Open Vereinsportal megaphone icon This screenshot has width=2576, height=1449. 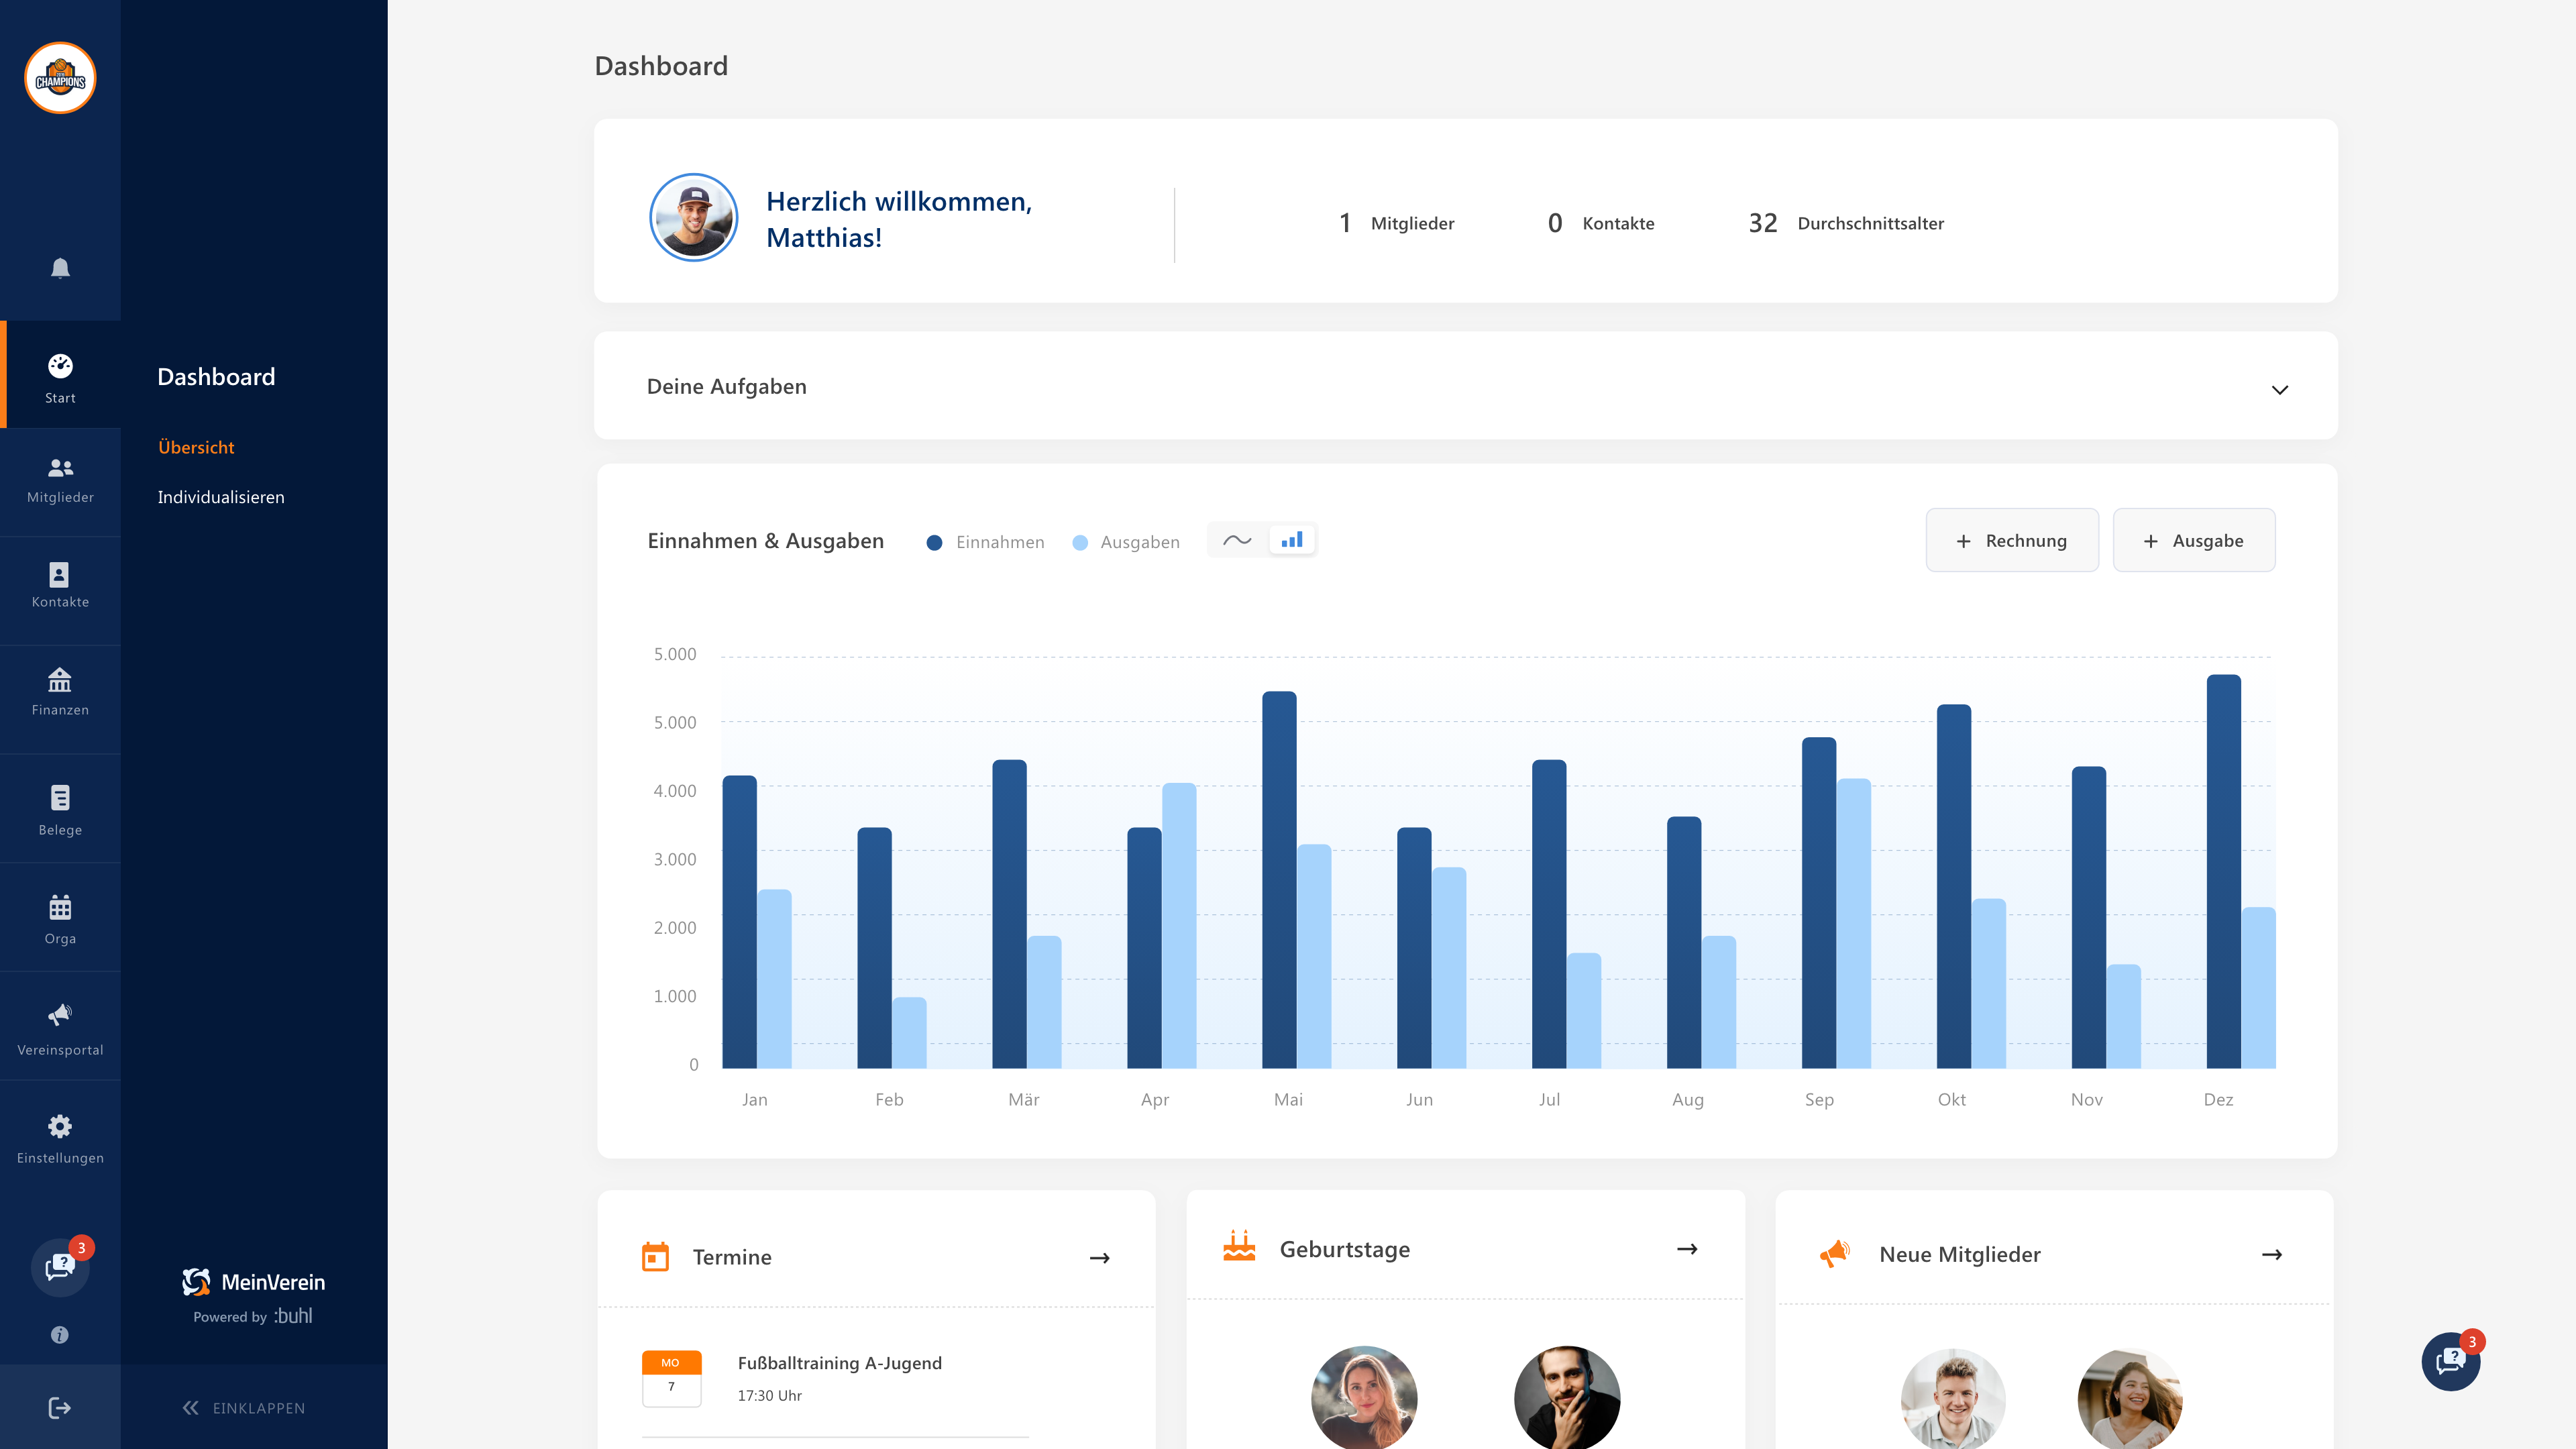pos(60,1028)
